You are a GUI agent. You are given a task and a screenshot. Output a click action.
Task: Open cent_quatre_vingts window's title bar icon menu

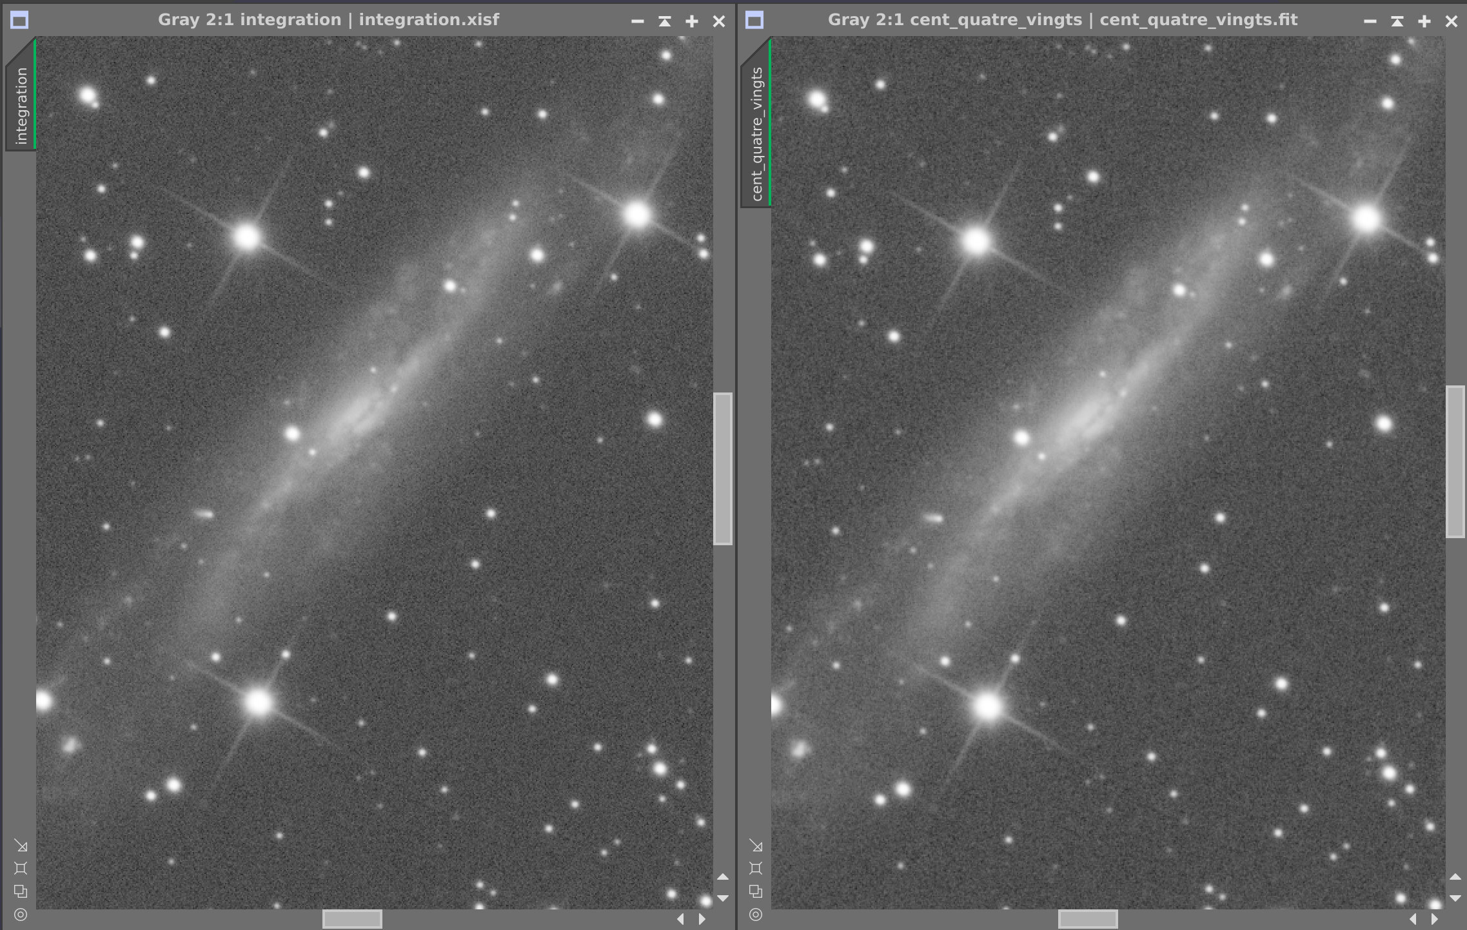point(754,21)
